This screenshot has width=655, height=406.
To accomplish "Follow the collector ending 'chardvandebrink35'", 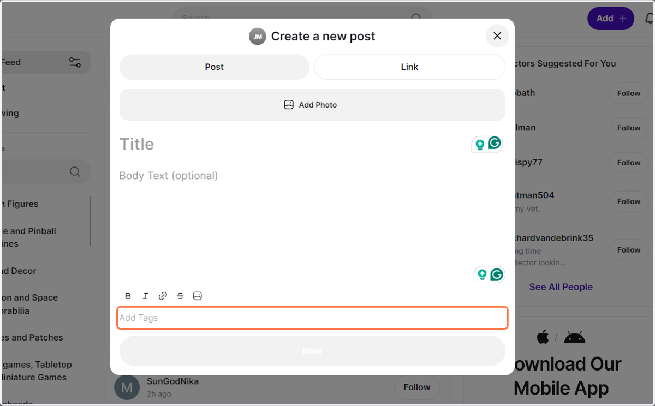I will click(x=629, y=250).
